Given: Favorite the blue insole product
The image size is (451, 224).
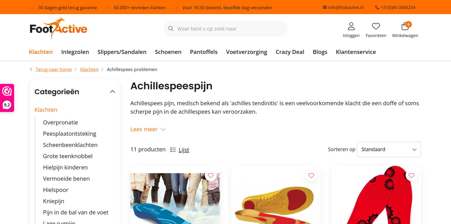Looking at the screenshot, I should pos(211,176).
